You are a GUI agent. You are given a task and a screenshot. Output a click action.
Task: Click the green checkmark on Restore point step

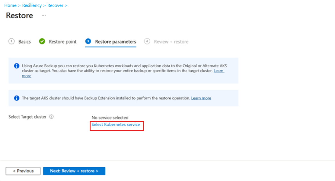pyautogui.click(x=42, y=41)
